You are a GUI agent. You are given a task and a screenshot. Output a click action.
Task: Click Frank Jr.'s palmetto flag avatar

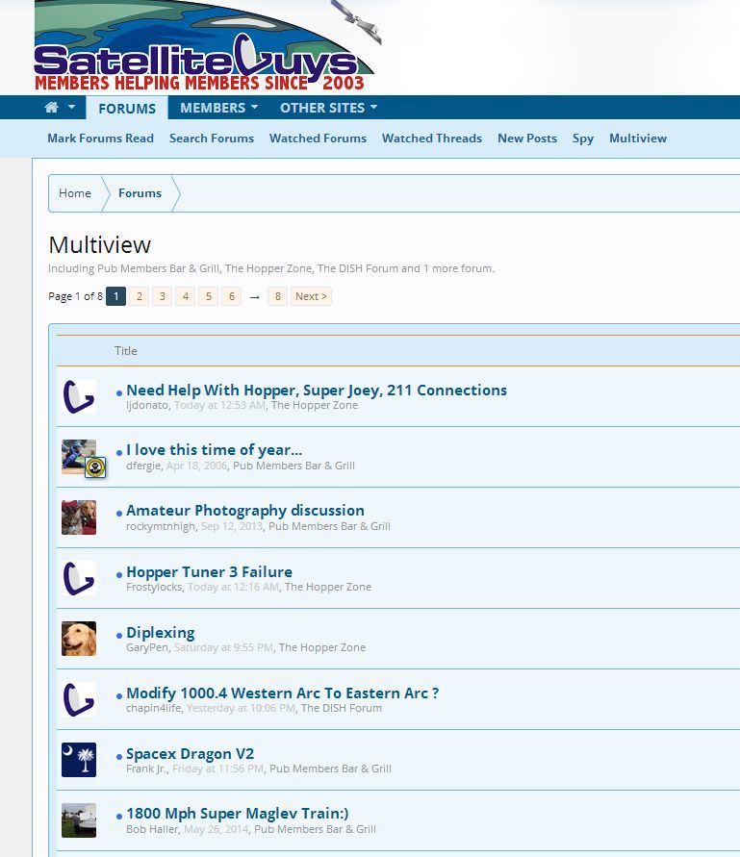tap(79, 760)
